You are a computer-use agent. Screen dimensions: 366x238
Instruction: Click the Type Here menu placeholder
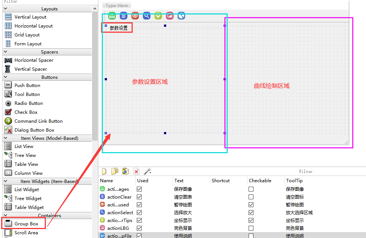[x=116, y=5]
